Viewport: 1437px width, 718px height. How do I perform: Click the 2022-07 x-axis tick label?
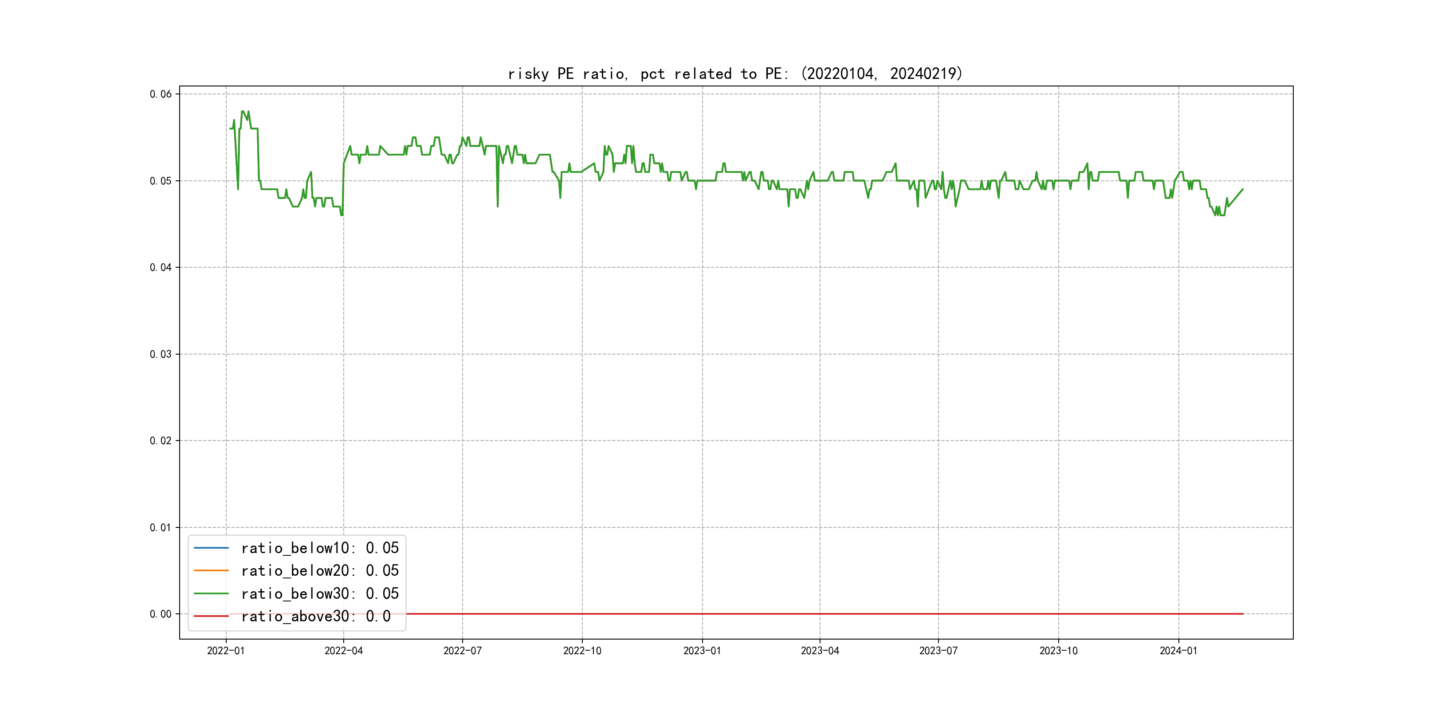(x=463, y=651)
